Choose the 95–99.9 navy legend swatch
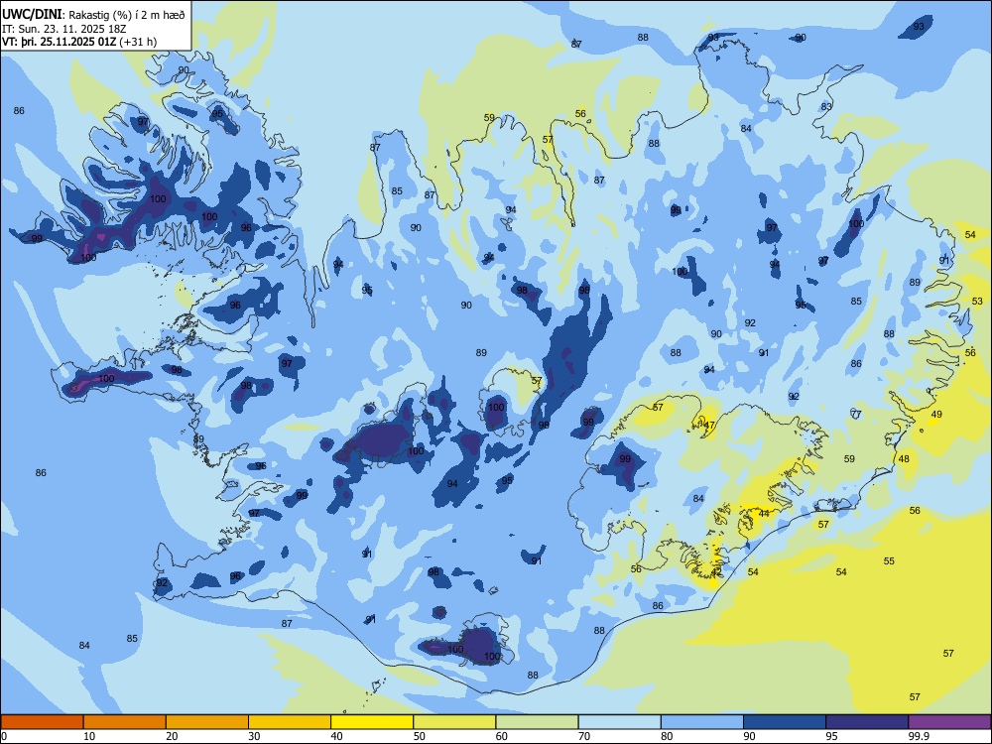 [867, 722]
